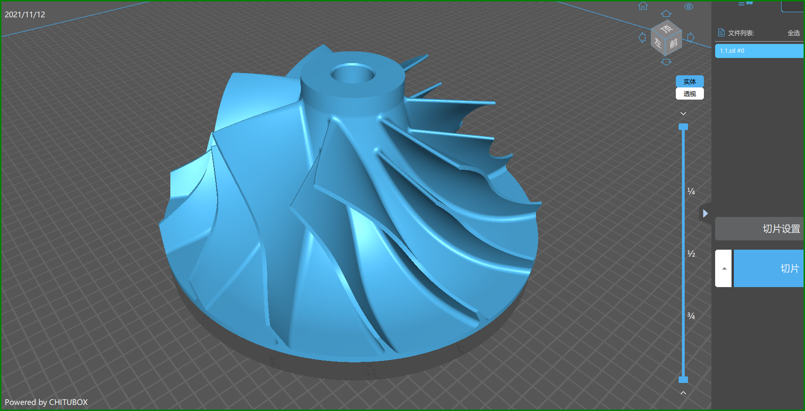Viewport: 805px width, 411px height.
Task: Reset view with the home icon
Action: click(643, 6)
